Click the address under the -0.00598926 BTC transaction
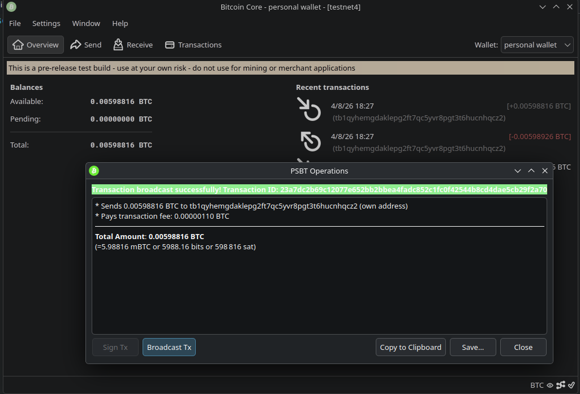 click(x=419, y=148)
